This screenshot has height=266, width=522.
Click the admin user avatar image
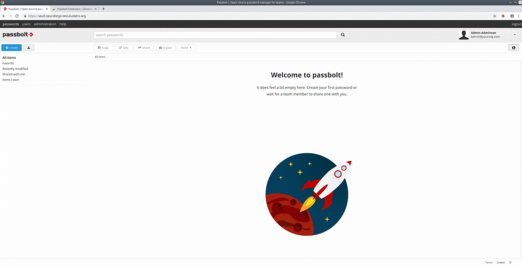tap(464, 35)
